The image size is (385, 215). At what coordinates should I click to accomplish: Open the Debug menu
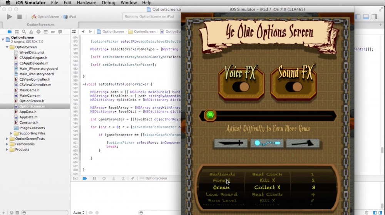[109, 3]
